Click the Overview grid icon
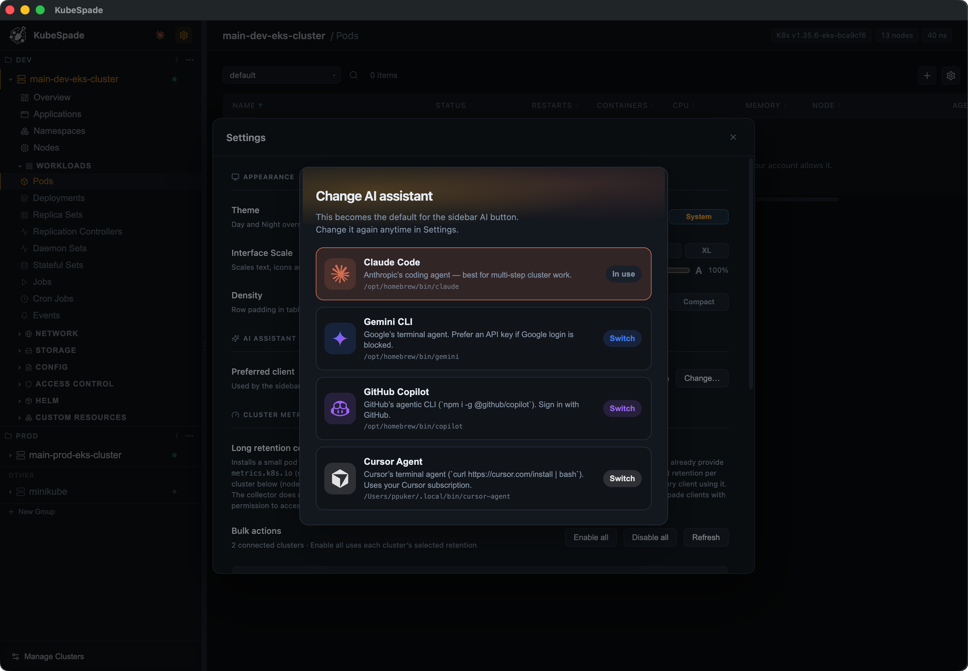 pyautogui.click(x=24, y=98)
